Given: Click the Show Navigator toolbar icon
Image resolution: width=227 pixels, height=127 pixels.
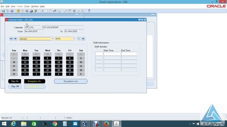Looking at the screenshot, I should tap(12, 11).
